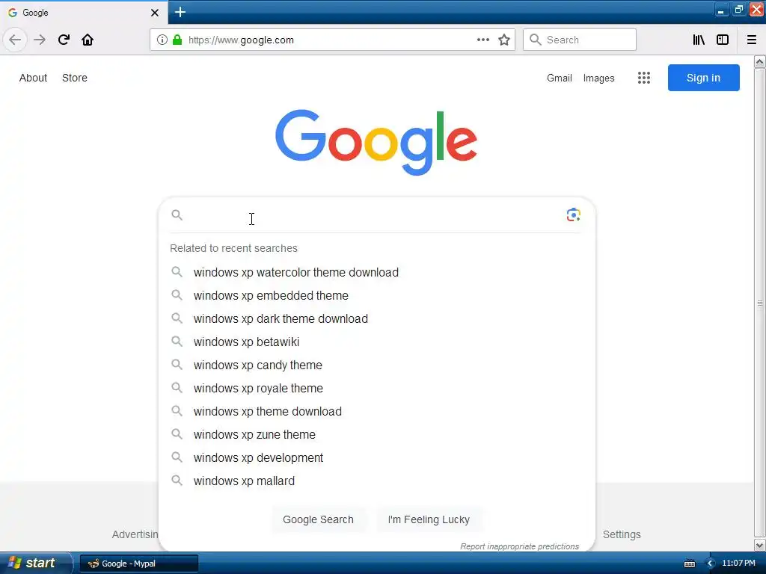Close the Google tab

click(x=155, y=13)
